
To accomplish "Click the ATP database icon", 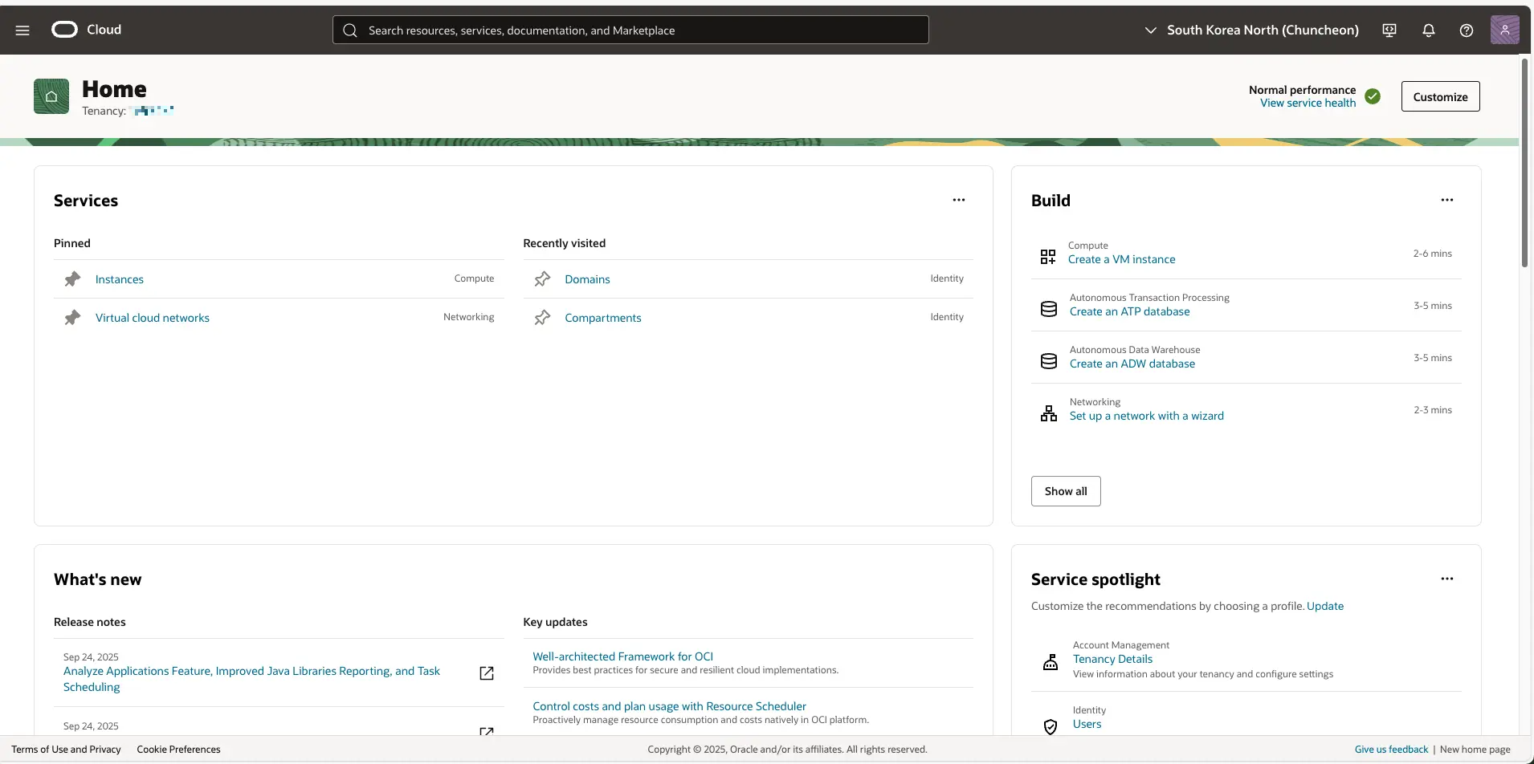I will tap(1049, 309).
